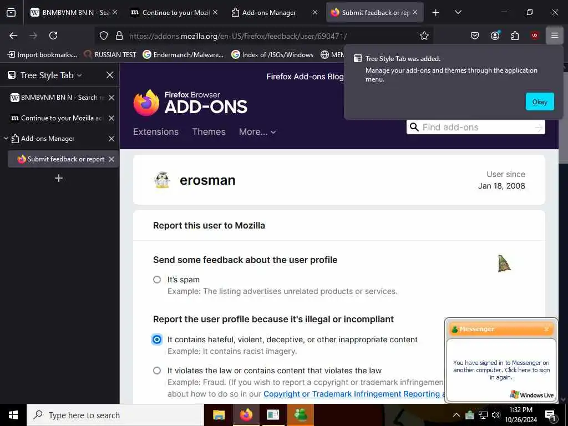
Task: Close Submit feedback tab in sidebar
Action: [x=111, y=159]
